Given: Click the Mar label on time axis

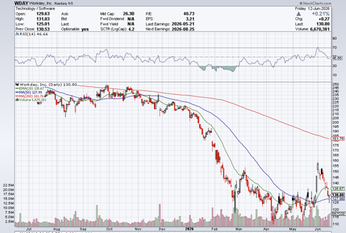Looking at the screenshot, I should [239, 229].
